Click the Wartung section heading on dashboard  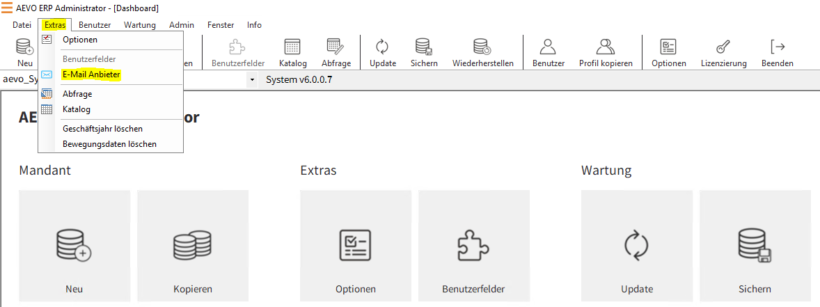tap(606, 171)
